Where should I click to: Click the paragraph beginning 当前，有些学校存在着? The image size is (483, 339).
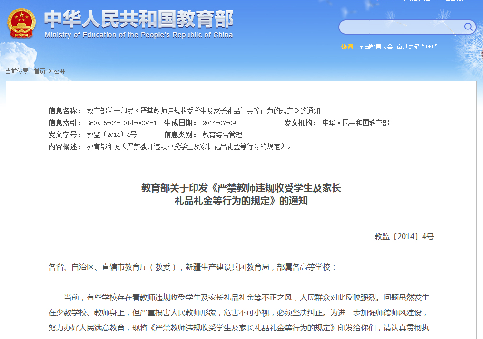239,312
